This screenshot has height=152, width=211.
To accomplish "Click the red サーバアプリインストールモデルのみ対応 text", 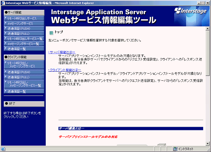I will point(88,137).
